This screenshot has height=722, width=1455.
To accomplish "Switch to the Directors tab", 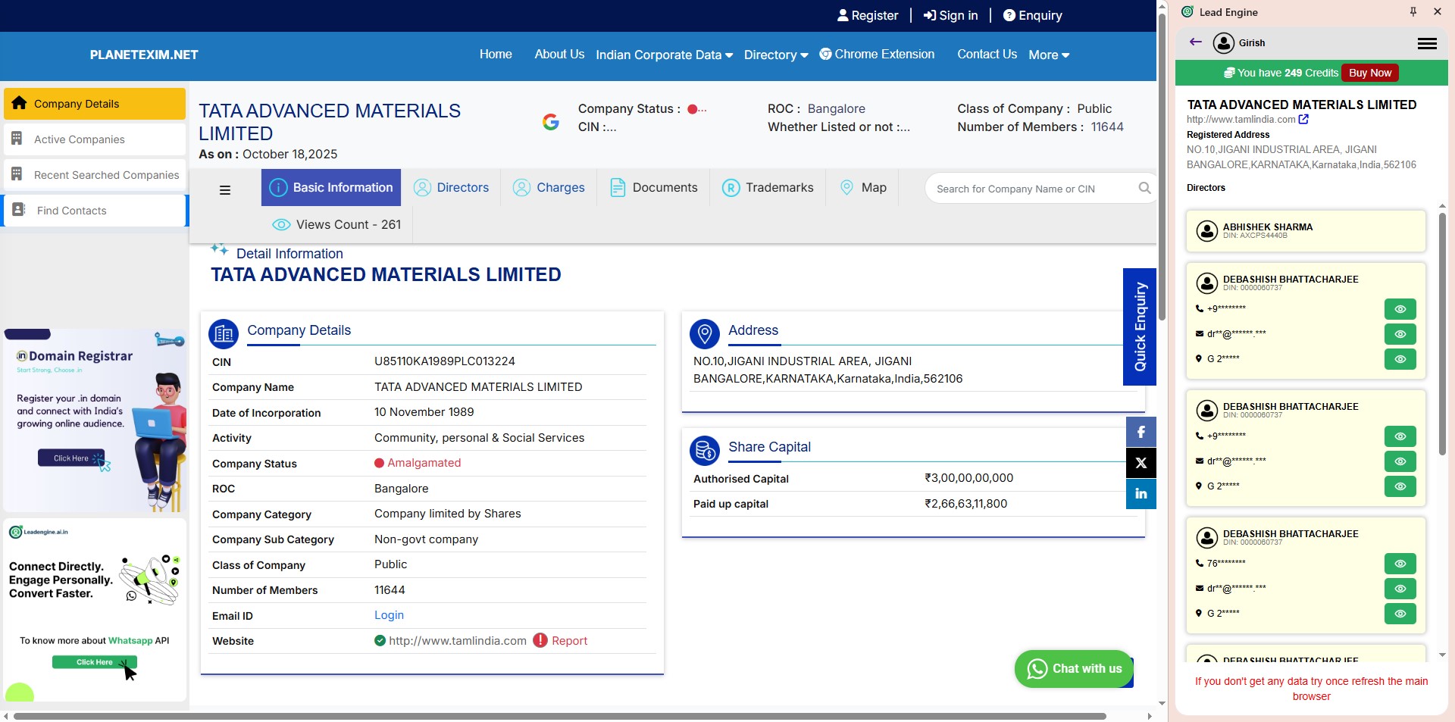I will [x=452, y=188].
